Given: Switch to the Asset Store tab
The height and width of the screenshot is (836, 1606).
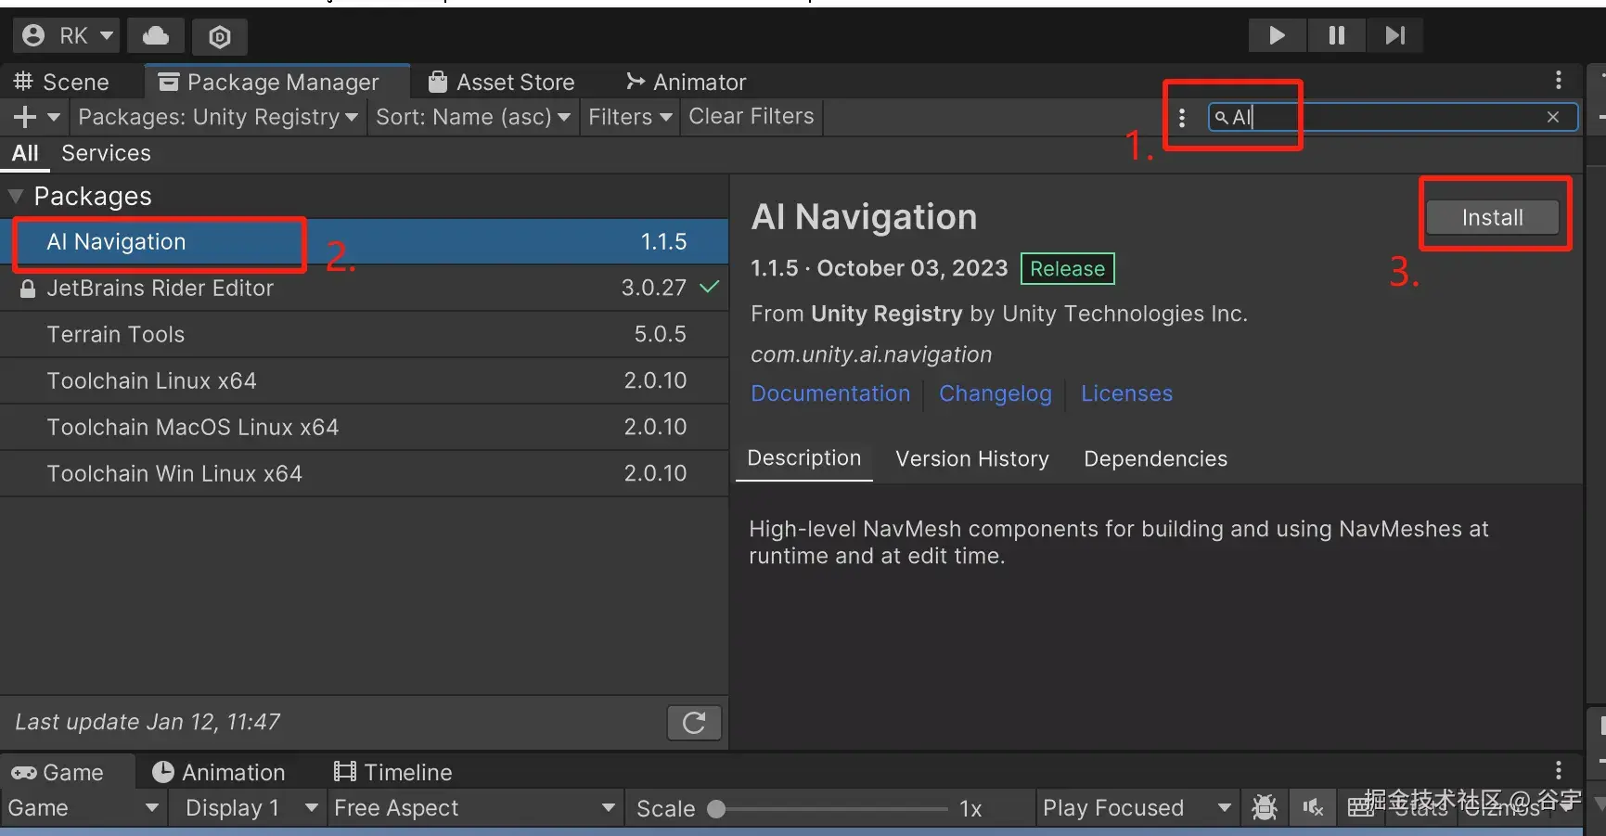Looking at the screenshot, I should pos(502,83).
